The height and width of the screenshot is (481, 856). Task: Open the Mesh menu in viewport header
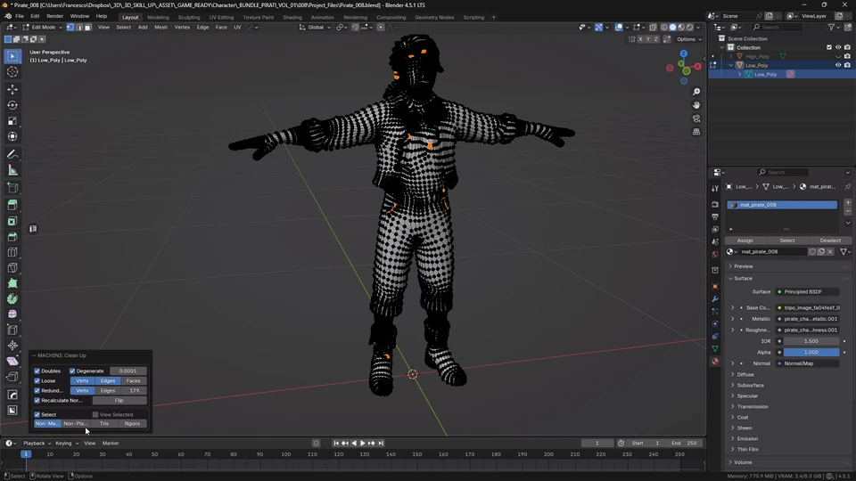tap(161, 28)
